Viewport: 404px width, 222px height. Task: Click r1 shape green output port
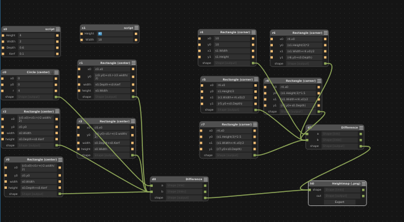tap(133, 97)
